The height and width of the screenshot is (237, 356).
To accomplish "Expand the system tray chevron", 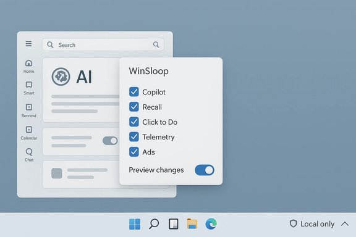I will pyautogui.click(x=345, y=224).
